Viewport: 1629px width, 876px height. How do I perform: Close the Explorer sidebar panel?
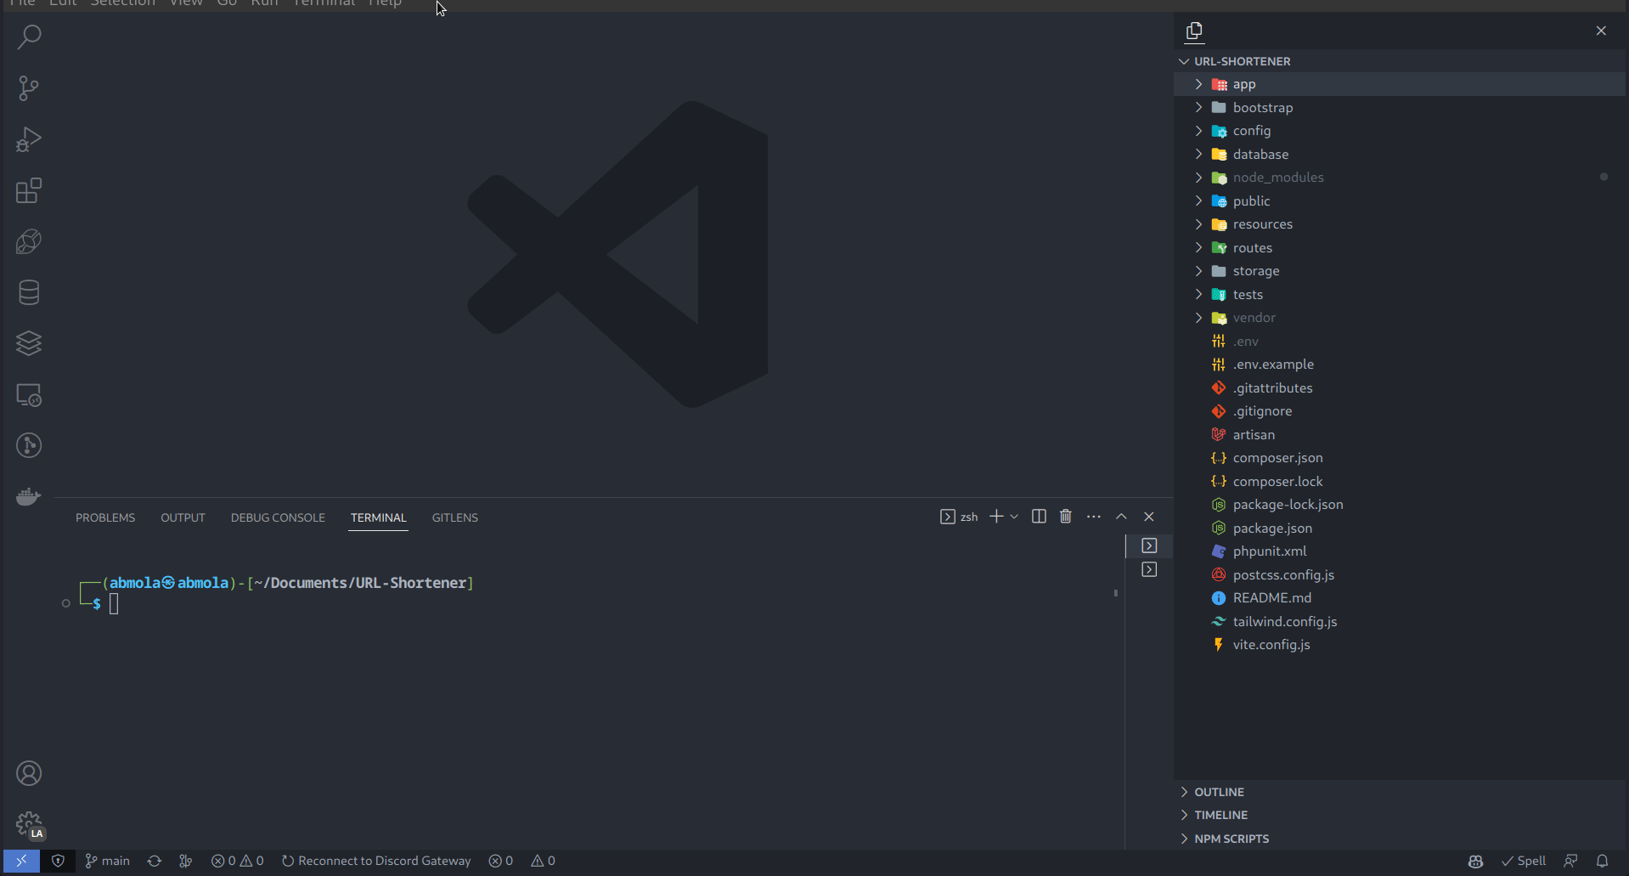coord(1601,31)
